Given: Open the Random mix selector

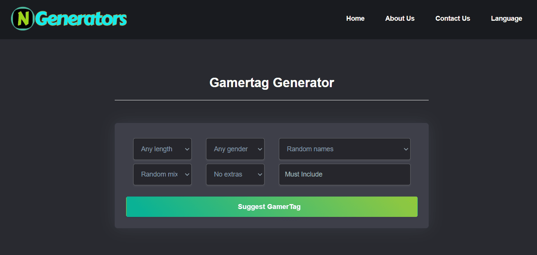Looking at the screenshot, I should click(x=162, y=174).
